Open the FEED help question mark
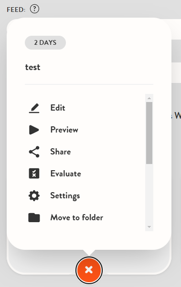The width and height of the screenshot is (181, 287). [35, 9]
